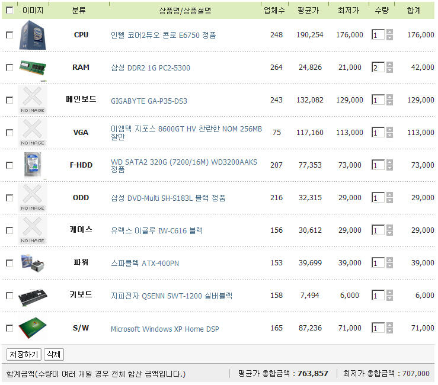Viewport: 438px width, 385px height.
Task: Focus the RAM quantity input field
Action: point(378,68)
